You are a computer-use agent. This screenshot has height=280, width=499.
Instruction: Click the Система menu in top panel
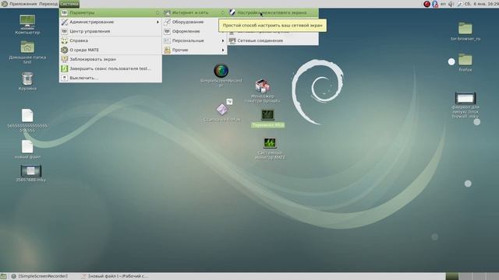[69, 4]
